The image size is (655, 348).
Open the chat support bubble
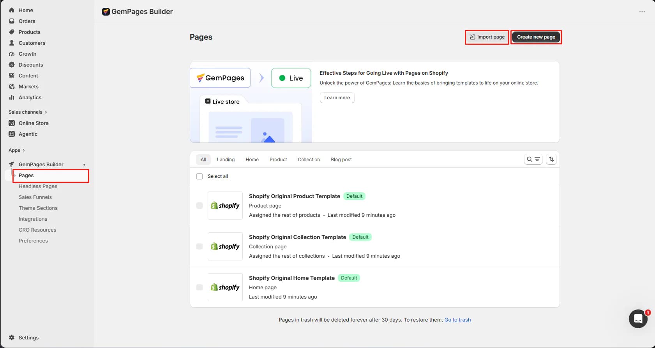point(638,319)
